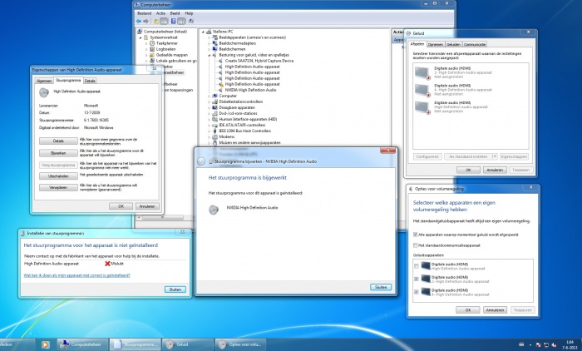The height and width of the screenshot is (351, 582).
Task: Toggle the console tree toolbar icon
Action: [x=164, y=21]
